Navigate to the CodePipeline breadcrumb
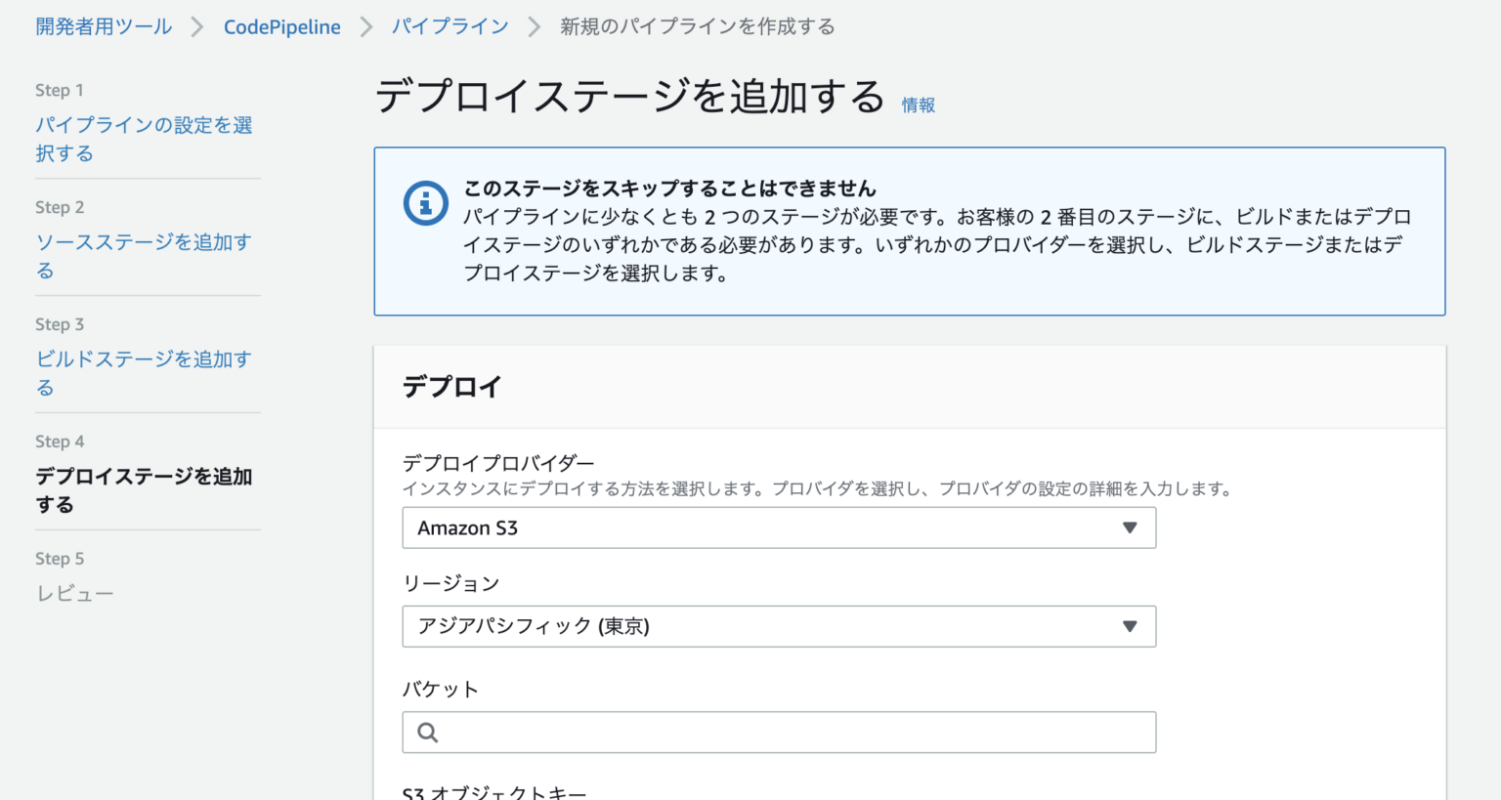This screenshot has height=800, width=1501. pyautogui.click(x=281, y=26)
